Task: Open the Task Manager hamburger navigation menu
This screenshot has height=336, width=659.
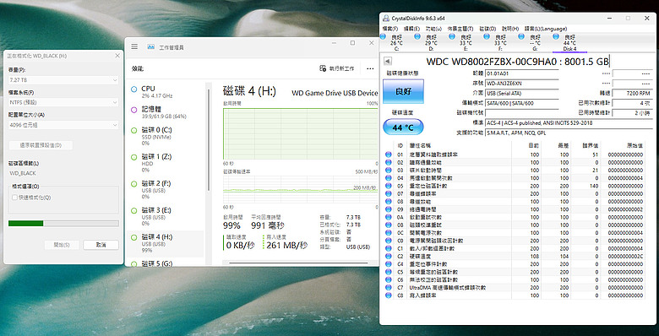Action: (134, 47)
